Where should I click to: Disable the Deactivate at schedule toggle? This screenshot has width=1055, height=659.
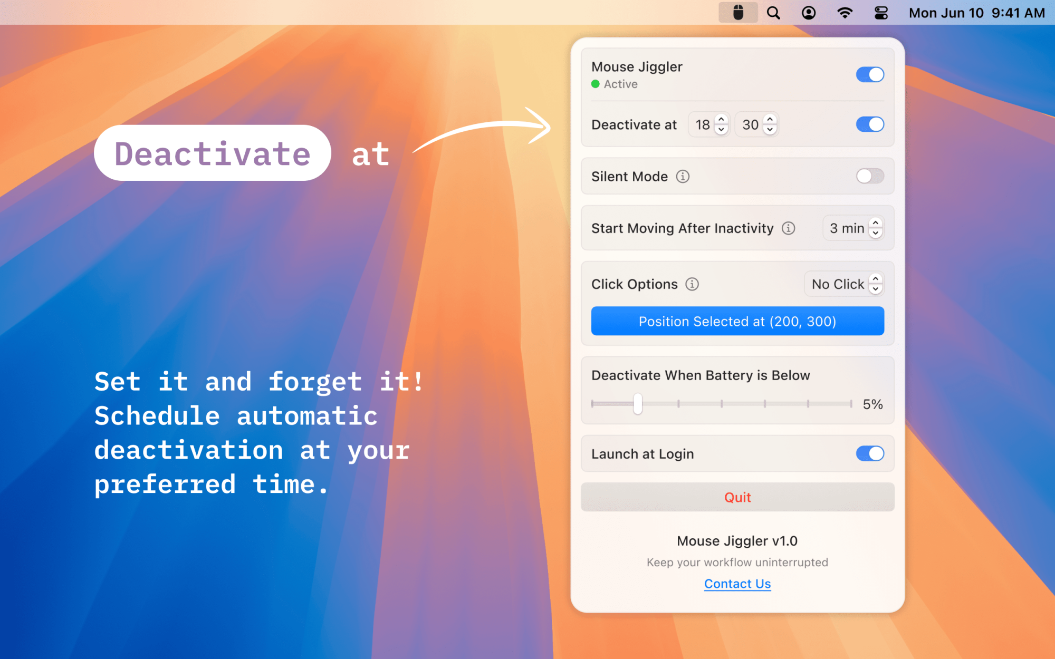[869, 124]
